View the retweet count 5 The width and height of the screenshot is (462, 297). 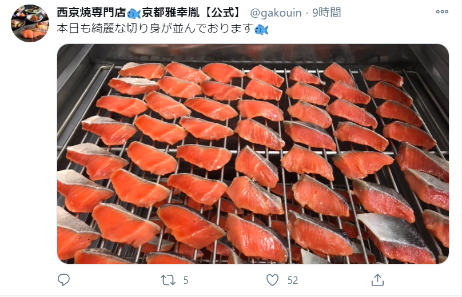[x=186, y=280]
